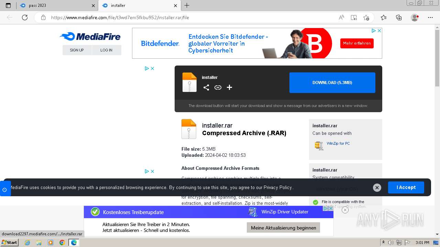
Task: Open the Windows Start menu
Action: [x=10, y=243]
